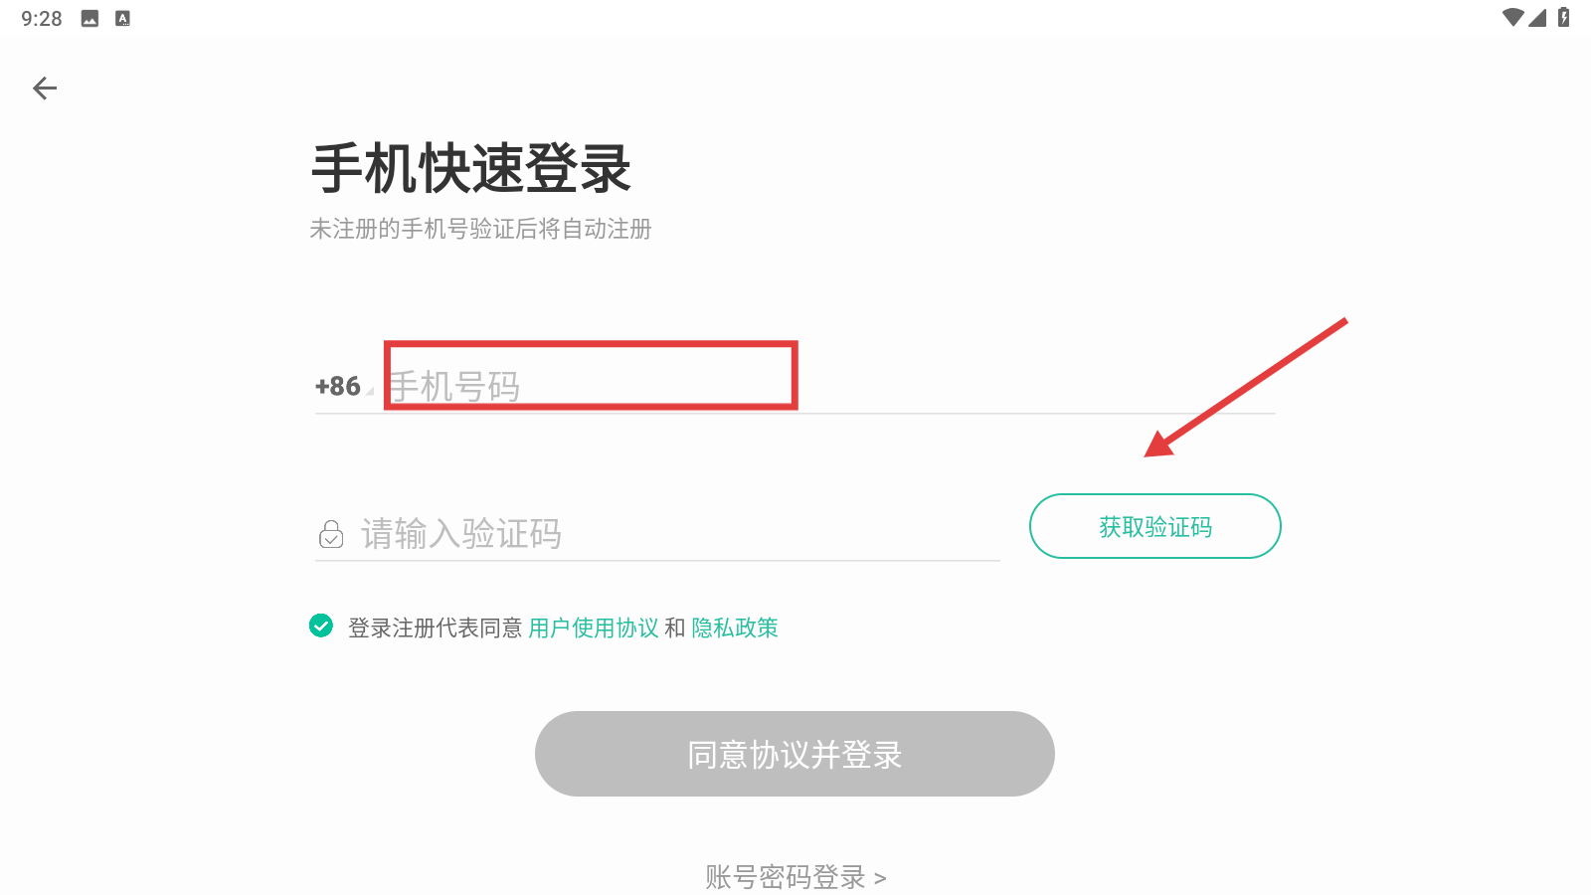Tap the back arrow

[x=45, y=89]
